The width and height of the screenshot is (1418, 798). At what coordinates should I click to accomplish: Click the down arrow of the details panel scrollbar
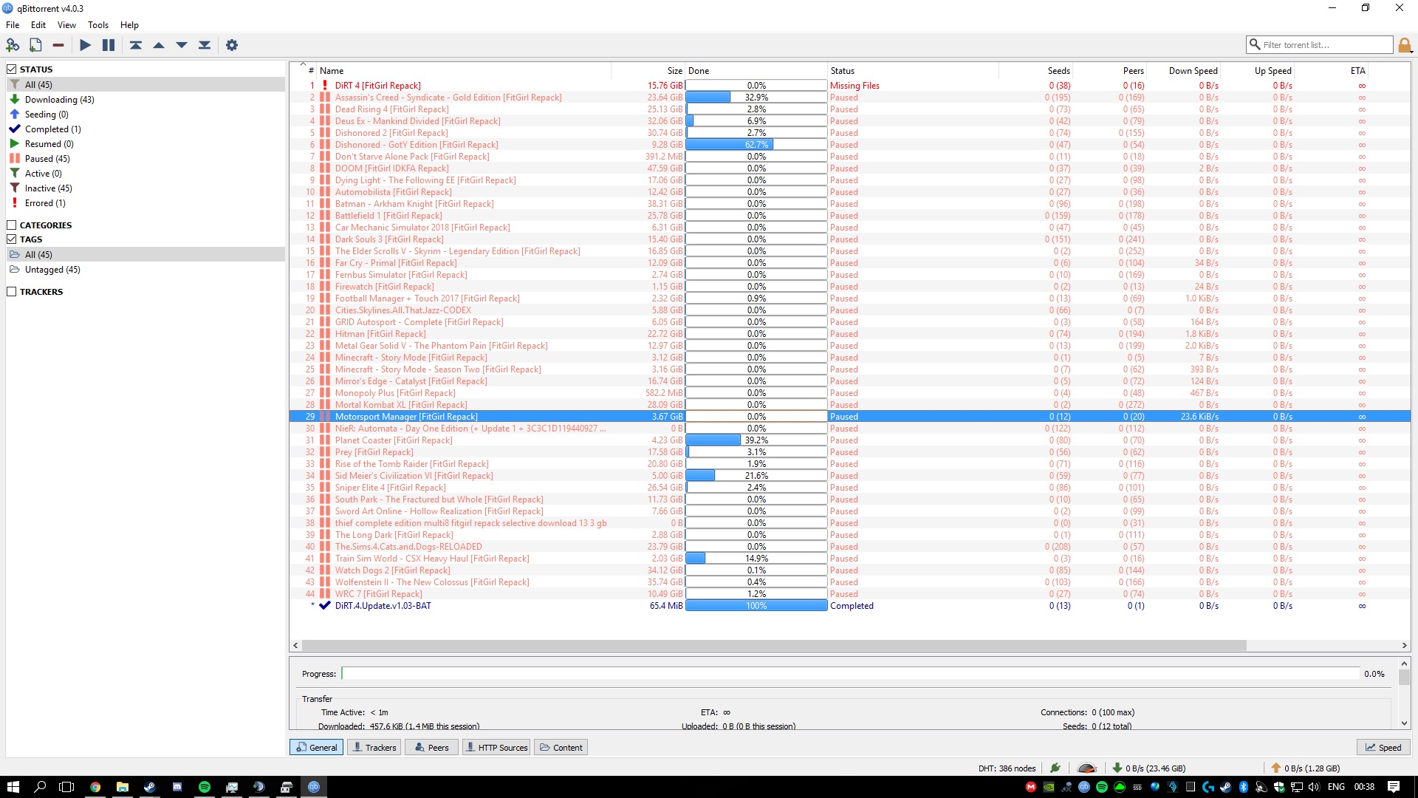pyautogui.click(x=1405, y=724)
